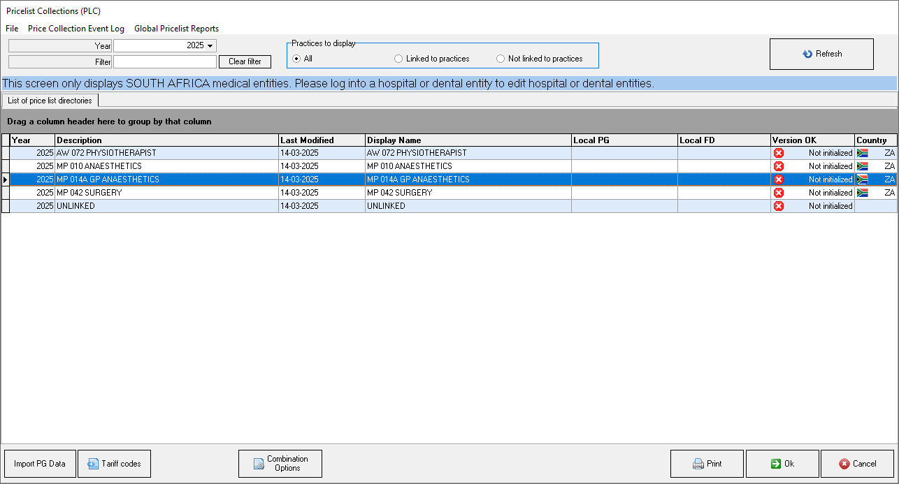Viewport: 899px width, 484px height.
Task: Click the Refresh button icon
Action: coord(807,54)
